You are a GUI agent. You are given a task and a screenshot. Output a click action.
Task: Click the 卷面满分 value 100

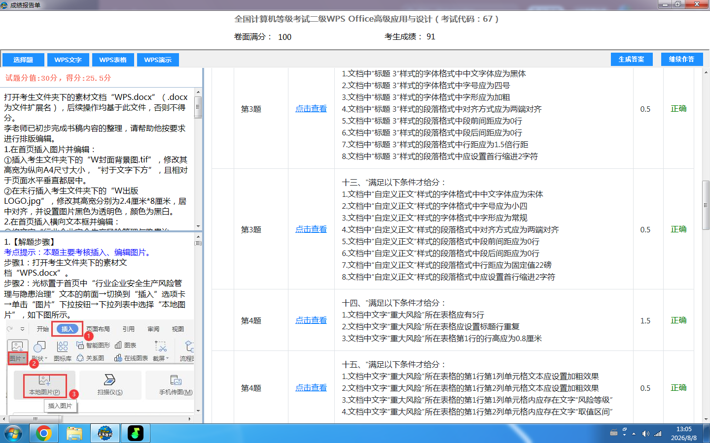click(284, 37)
